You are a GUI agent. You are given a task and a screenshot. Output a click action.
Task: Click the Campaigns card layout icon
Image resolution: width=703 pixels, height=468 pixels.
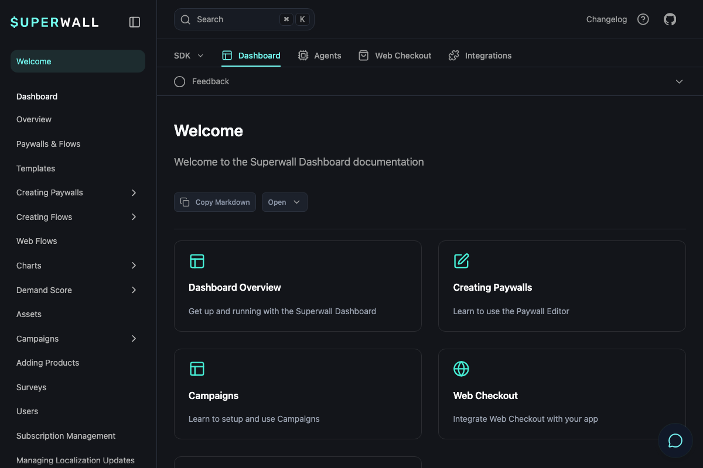(x=197, y=369)
